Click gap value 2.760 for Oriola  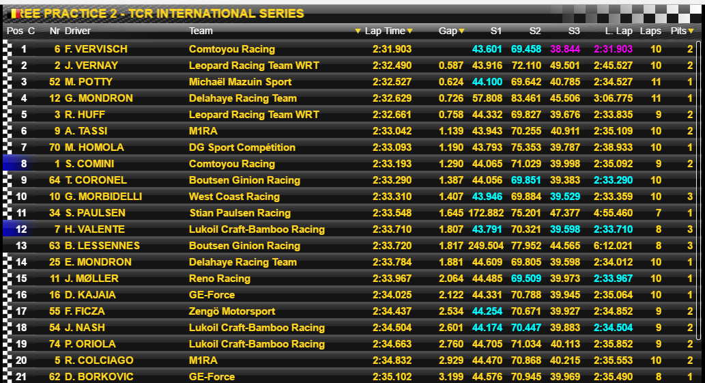pyautogui.click(x=451, y=344)
